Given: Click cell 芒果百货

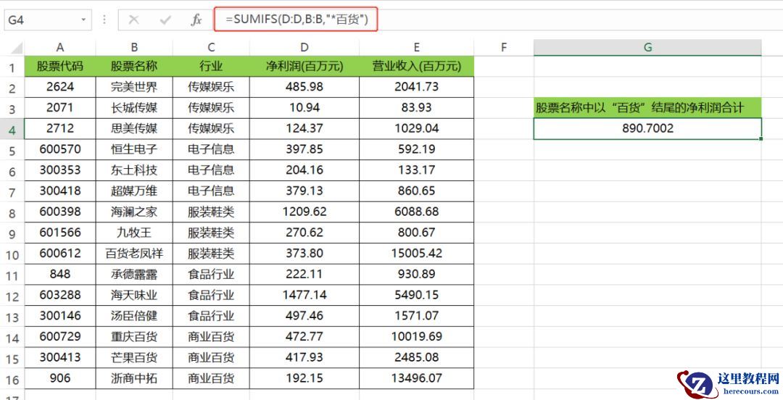Looking at the screenshot, I should 134,357.
